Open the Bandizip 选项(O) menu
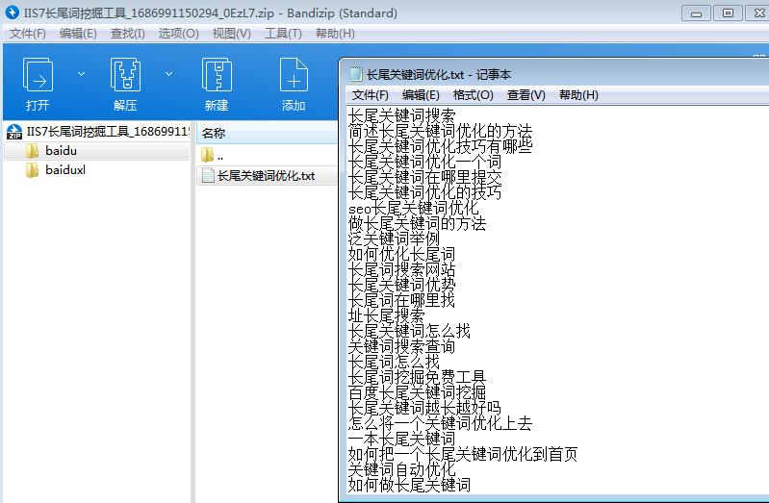The height and width of the screenshot is (503, 769). [178, 34]
